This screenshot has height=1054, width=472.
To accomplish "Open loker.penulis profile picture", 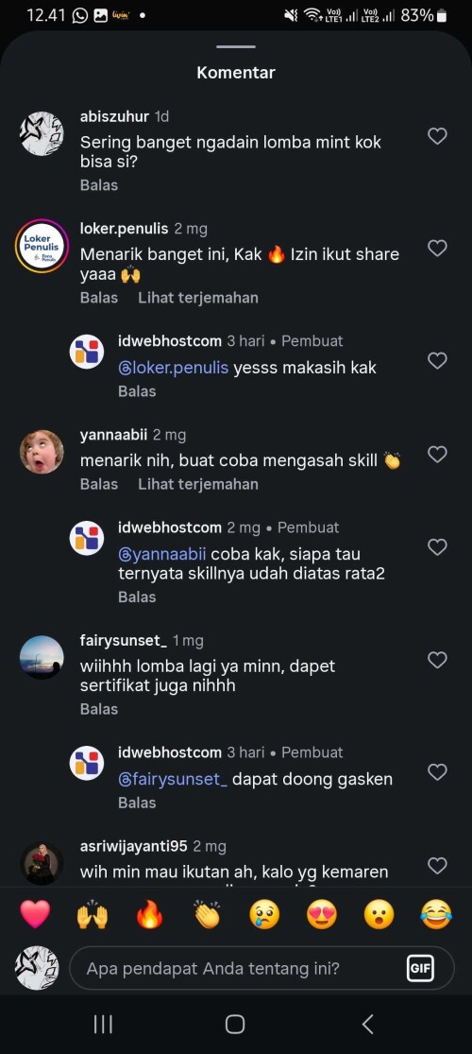I will coord(42,246).
